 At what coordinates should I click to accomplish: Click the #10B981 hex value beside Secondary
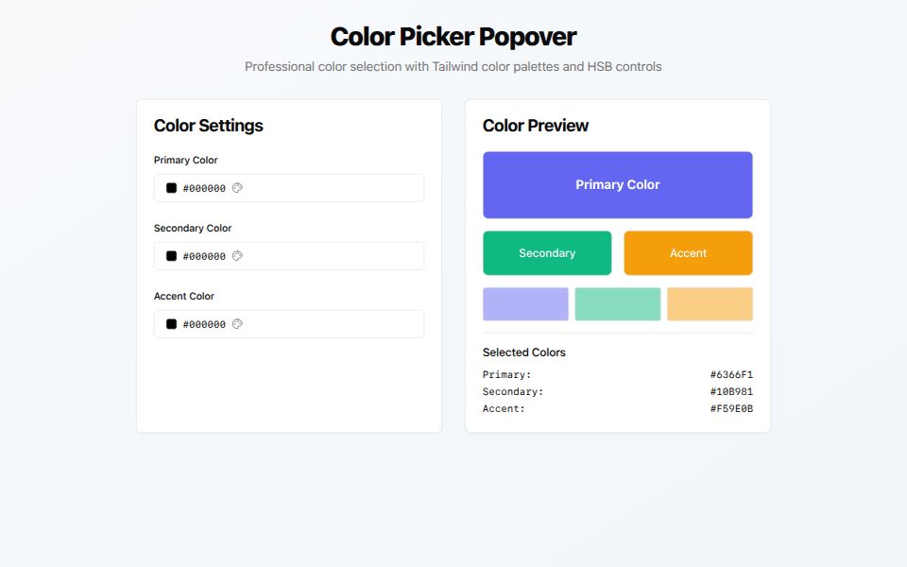(x=731, y=391)
